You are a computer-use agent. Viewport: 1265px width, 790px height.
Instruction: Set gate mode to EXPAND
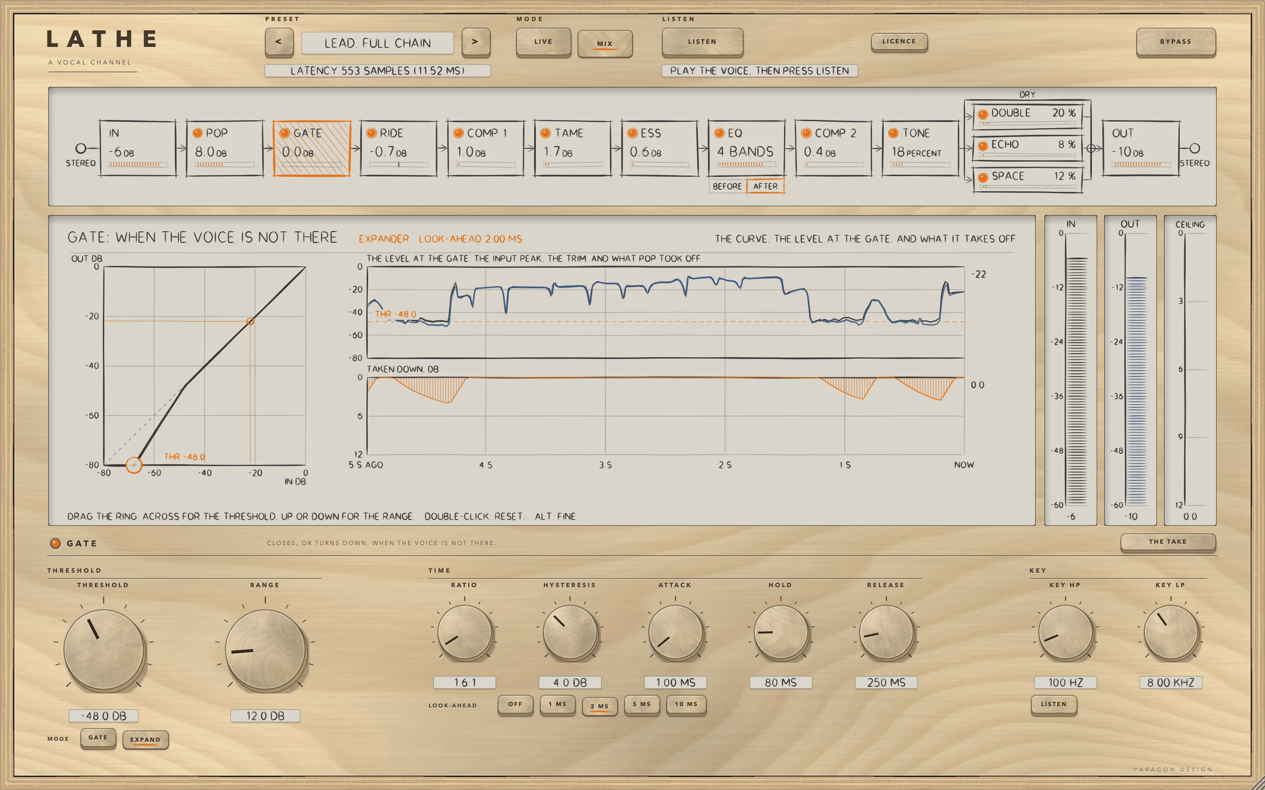coord(145,740)
